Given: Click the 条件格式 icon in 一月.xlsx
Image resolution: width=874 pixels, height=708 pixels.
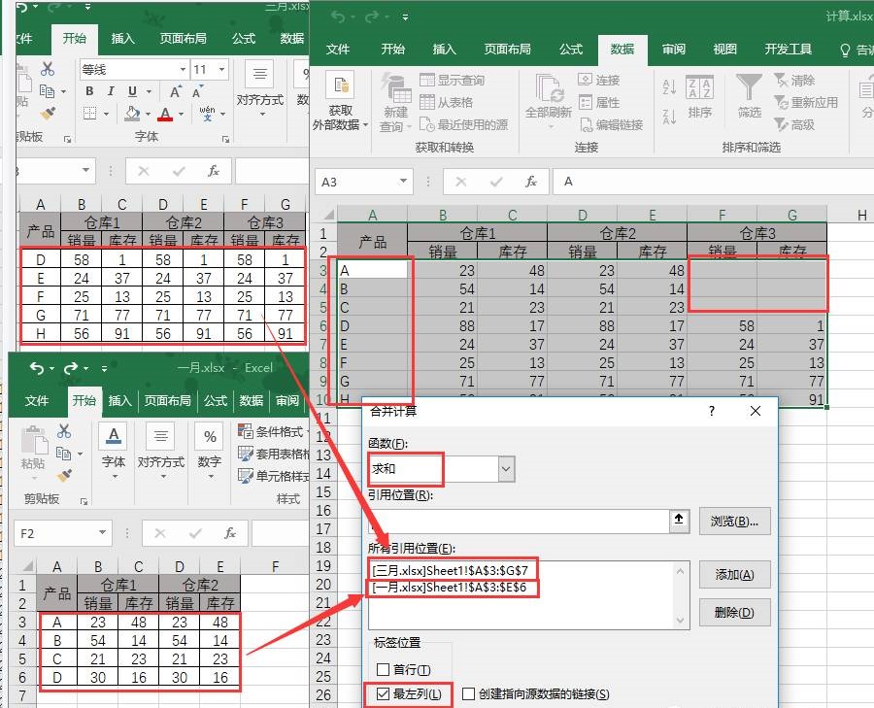Looking at the screenshot, I should click(246, 431).
